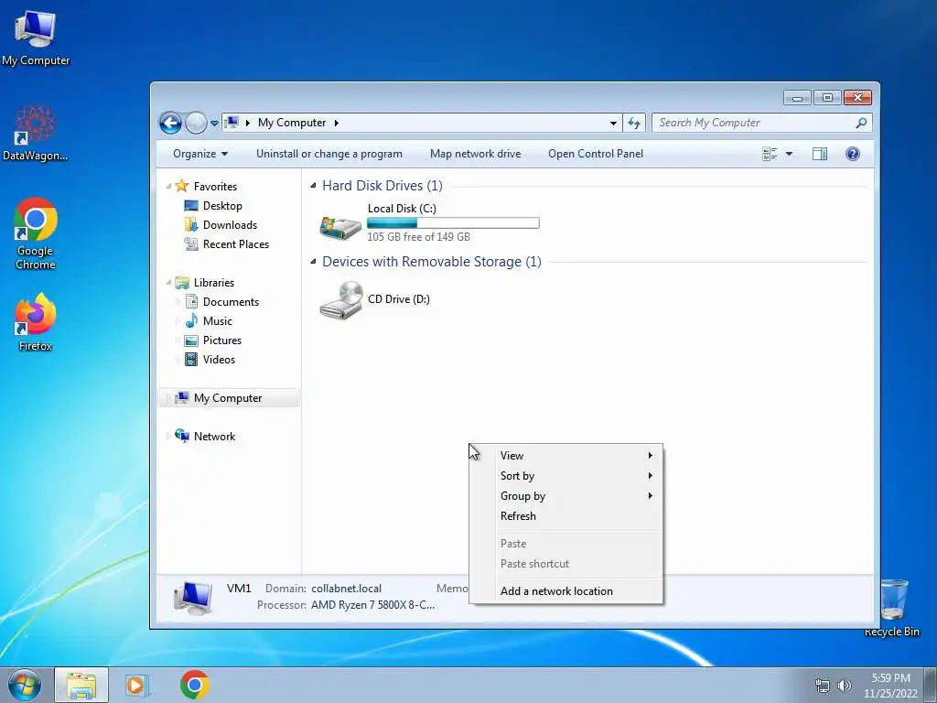Open the recent pages dropdown arrow
Image resolution: width=937 pixels, height=703 pixels.
(x=214, y=124)
